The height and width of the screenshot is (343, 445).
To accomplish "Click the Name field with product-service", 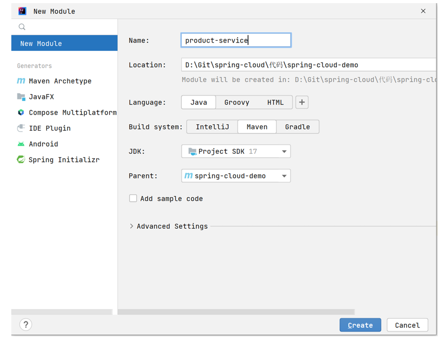I will 236,40.
